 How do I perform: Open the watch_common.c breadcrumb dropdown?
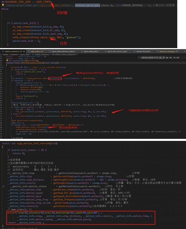42,54
